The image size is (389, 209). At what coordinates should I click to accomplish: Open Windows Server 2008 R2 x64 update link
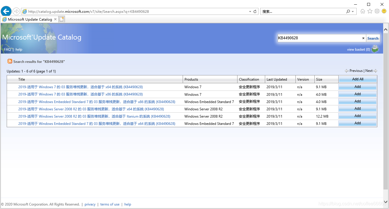(x=91, y=109)
